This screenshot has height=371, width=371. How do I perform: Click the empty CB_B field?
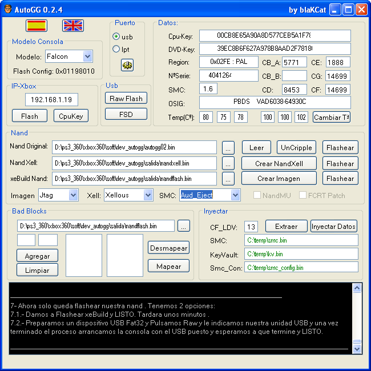click(x=295, y=76)
